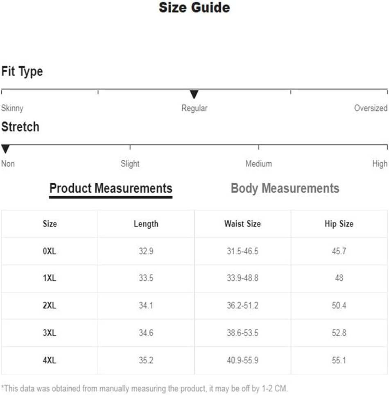The width and height of the screenshot is (389, 395).
Task: Select the 3XL hip size cell 52.8
Action: point(339,333)
